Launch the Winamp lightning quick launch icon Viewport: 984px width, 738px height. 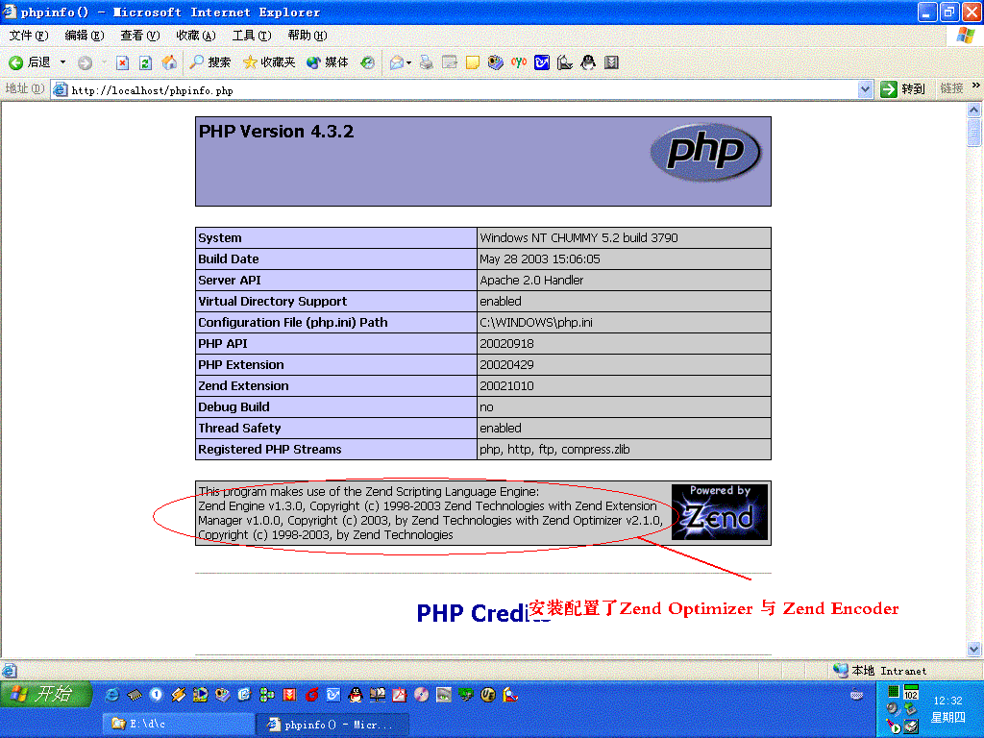(178, 695)
